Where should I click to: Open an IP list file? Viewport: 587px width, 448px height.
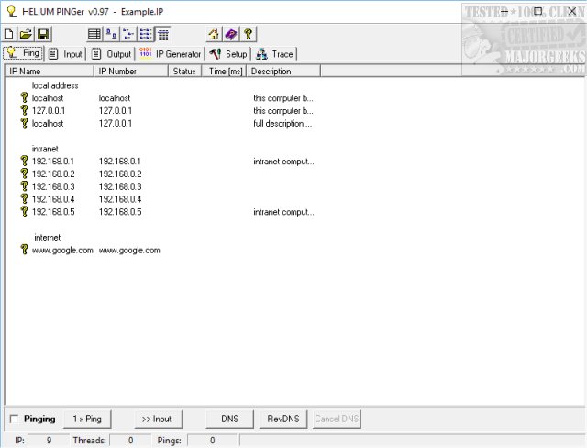coord(26,35)
